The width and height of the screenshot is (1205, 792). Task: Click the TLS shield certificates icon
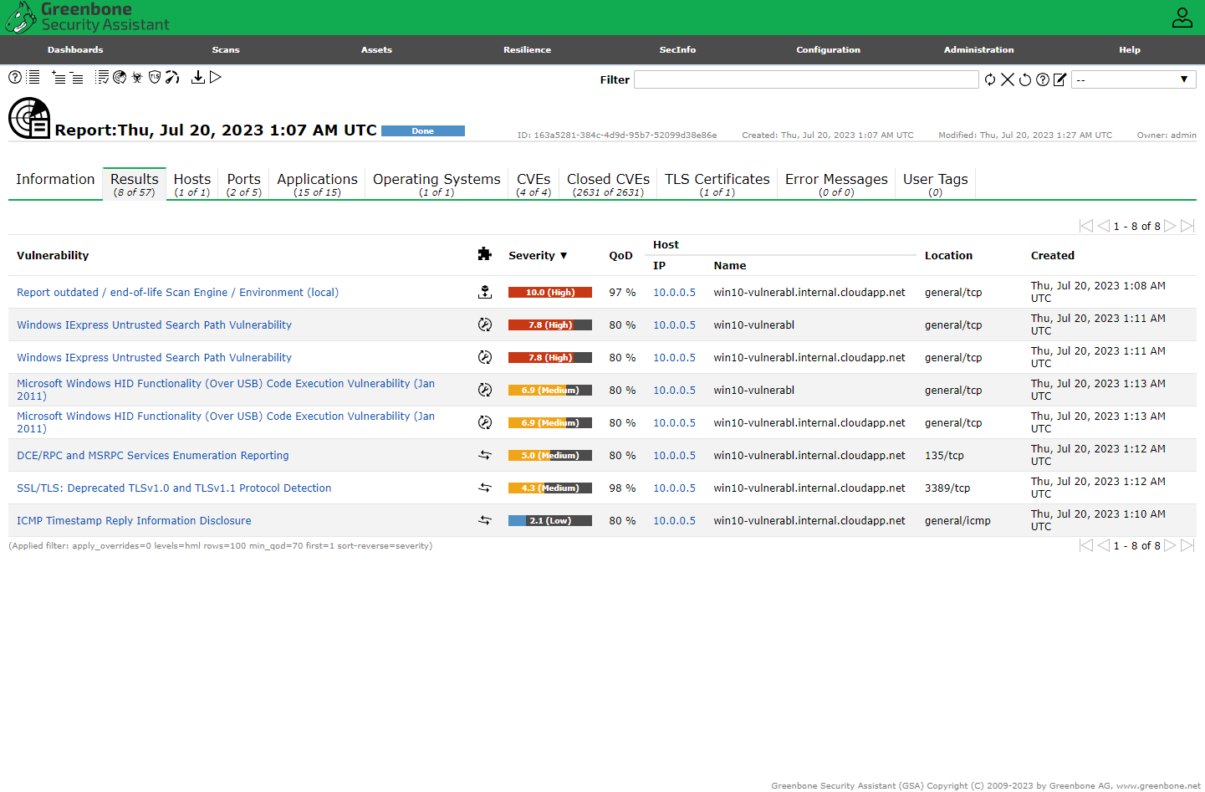pos(155,77)
